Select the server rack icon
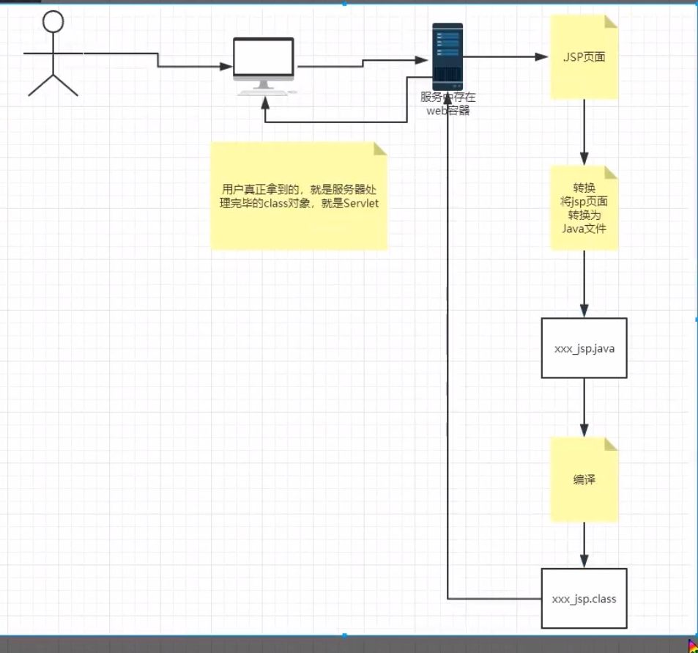 447,56
